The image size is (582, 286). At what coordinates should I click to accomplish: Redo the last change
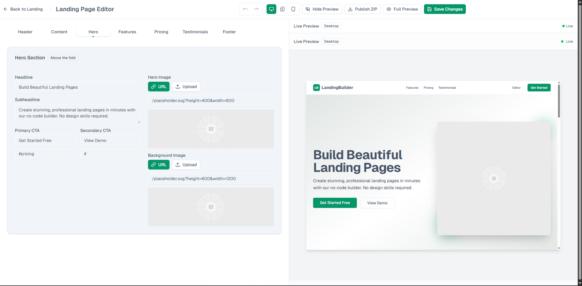click(256, 9)
